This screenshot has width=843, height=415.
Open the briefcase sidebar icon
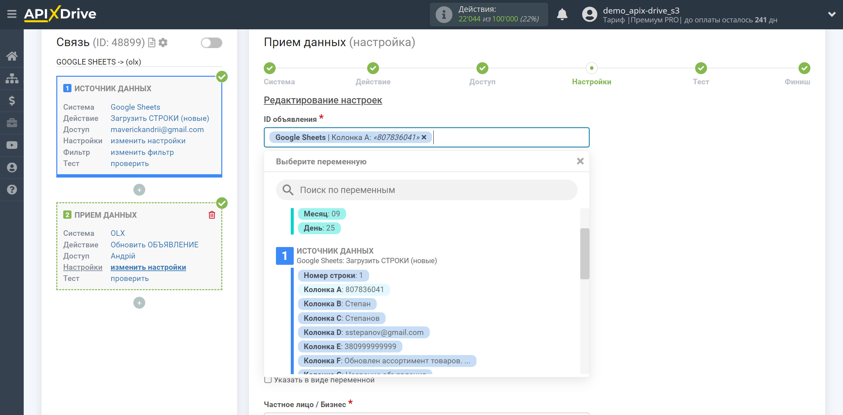[12, 123]
